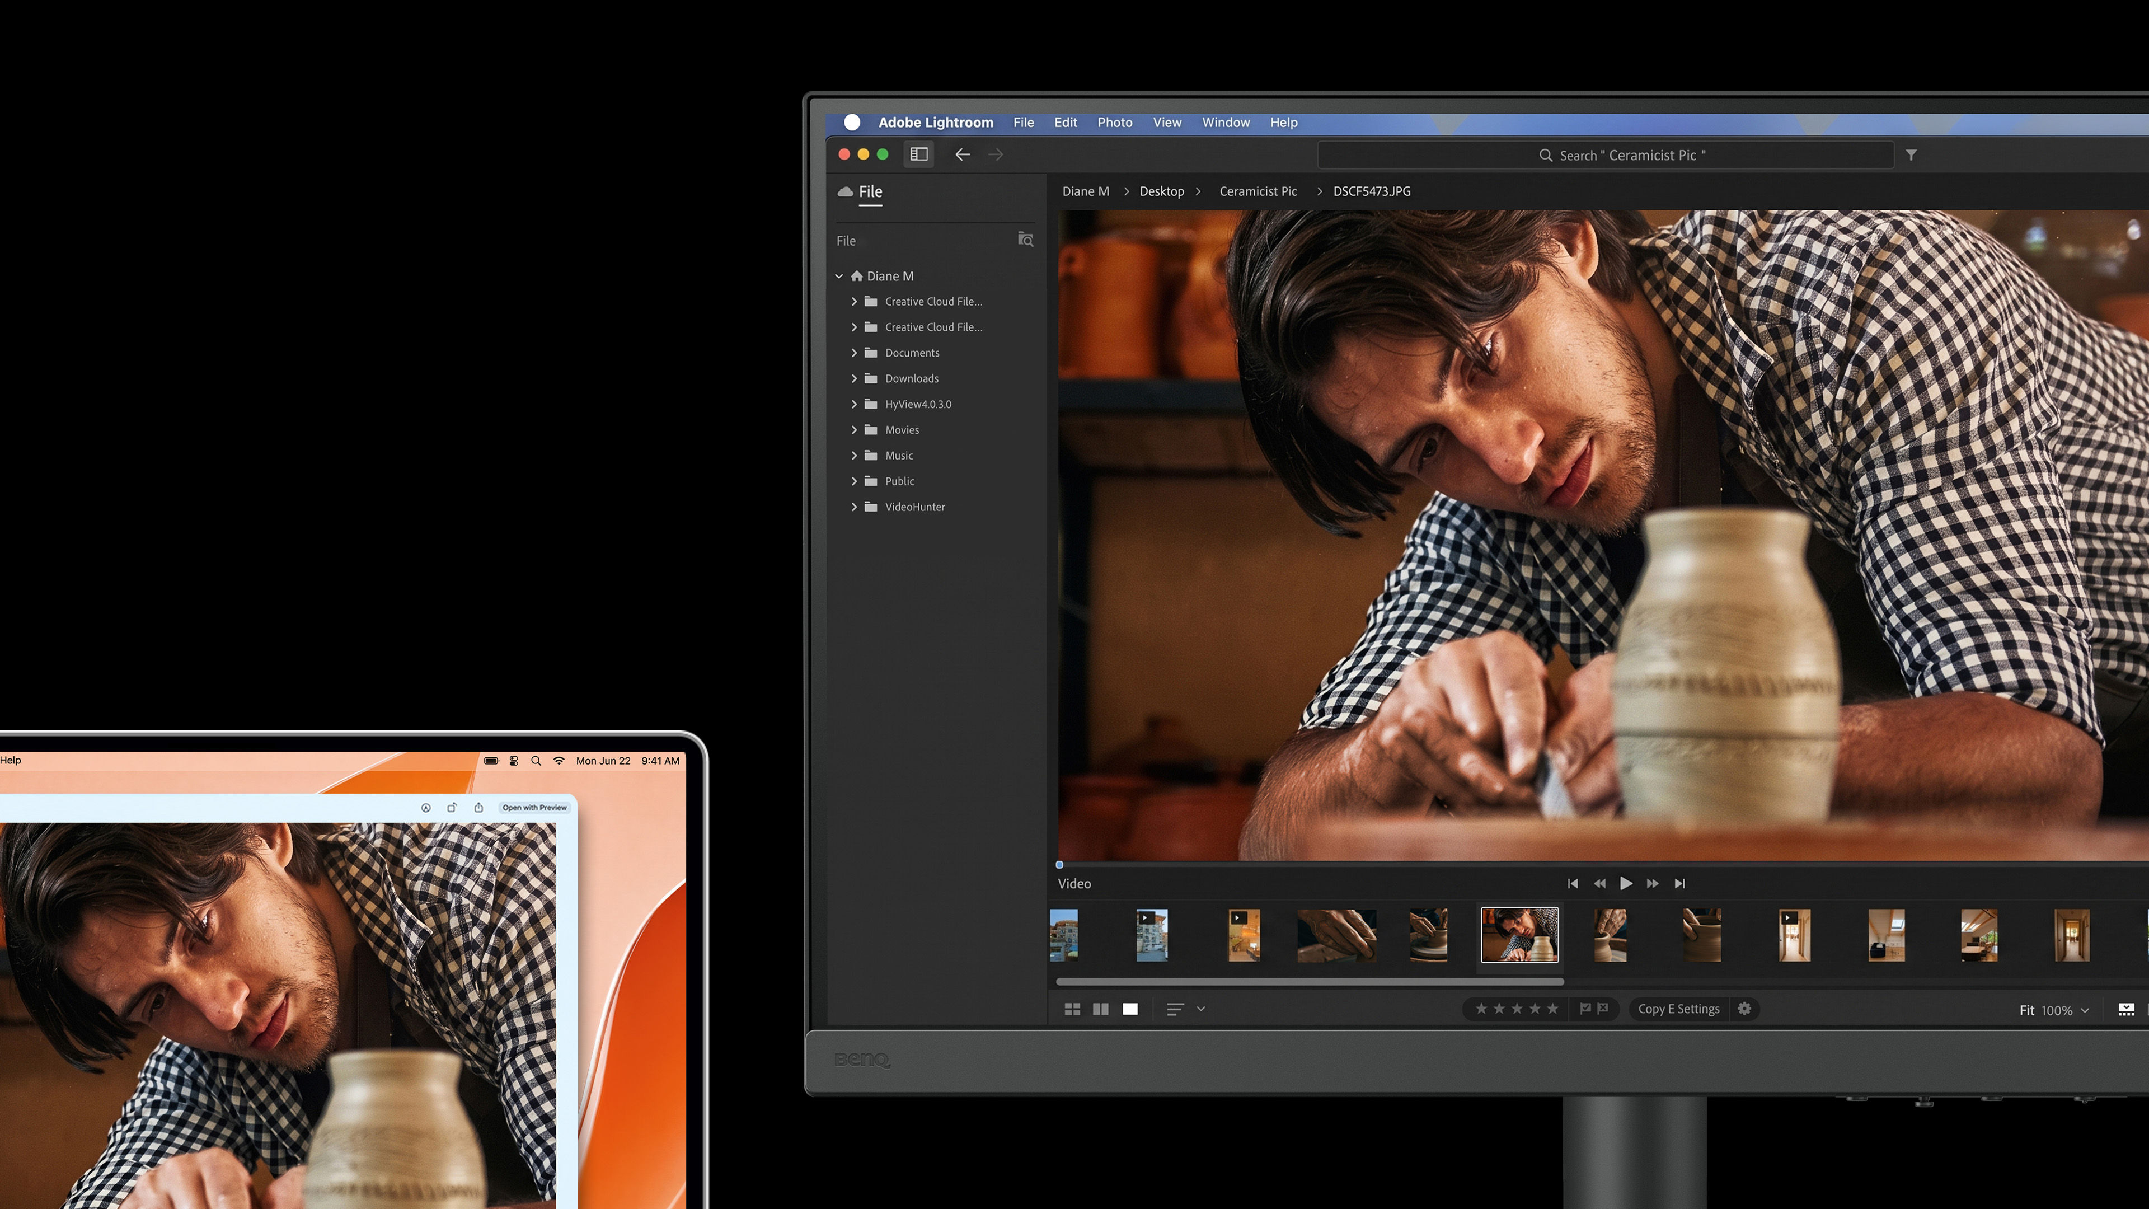Click the Copy E Settings button
Screen dimensions: 2149x1209
pyautogui.click(x=1678, y=1009)
